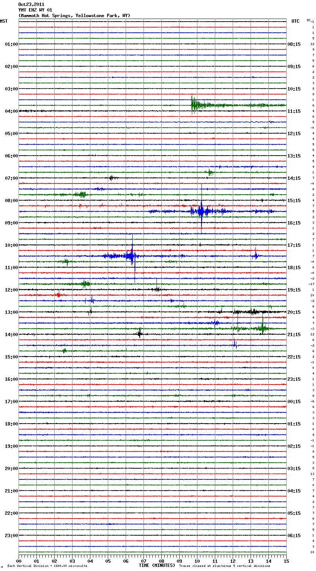This screenshot has width=316, height=571.
Task: Select the 06:00 MST time label
Action: coord(11,156)
